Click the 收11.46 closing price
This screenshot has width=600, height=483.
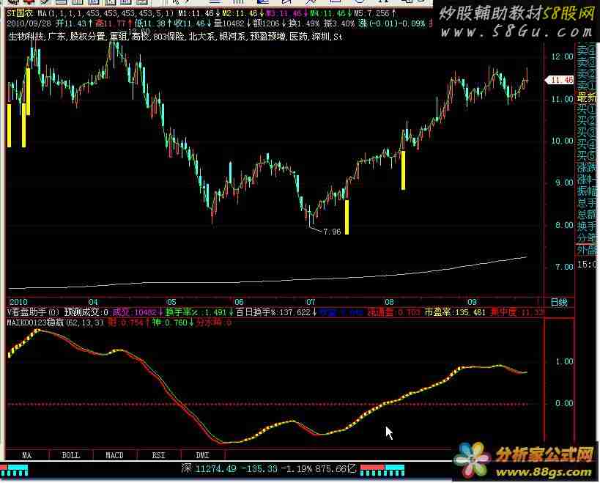(191, 23)
